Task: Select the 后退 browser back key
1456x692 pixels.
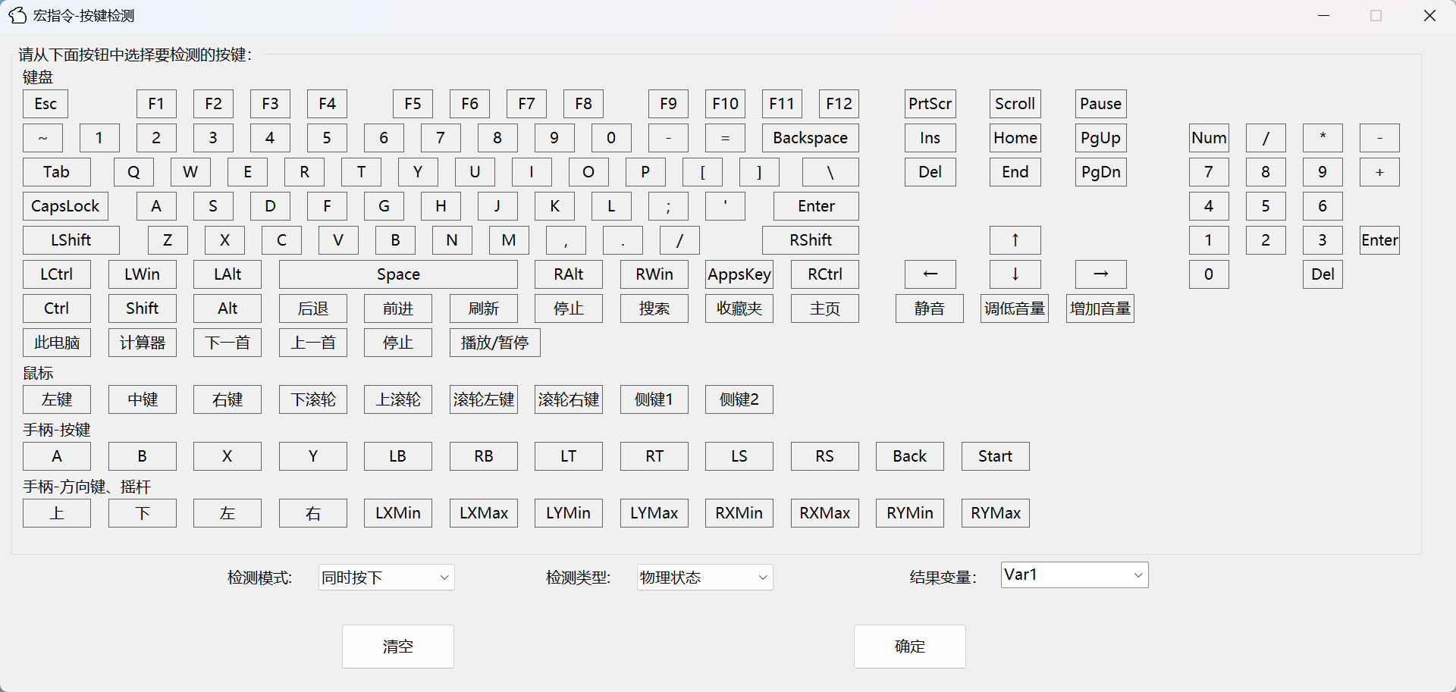Action: [313, 308]
